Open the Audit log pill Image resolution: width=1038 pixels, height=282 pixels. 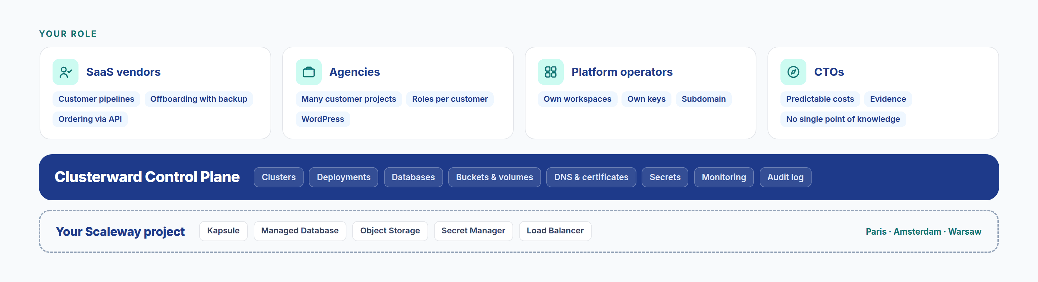(785, 177)
